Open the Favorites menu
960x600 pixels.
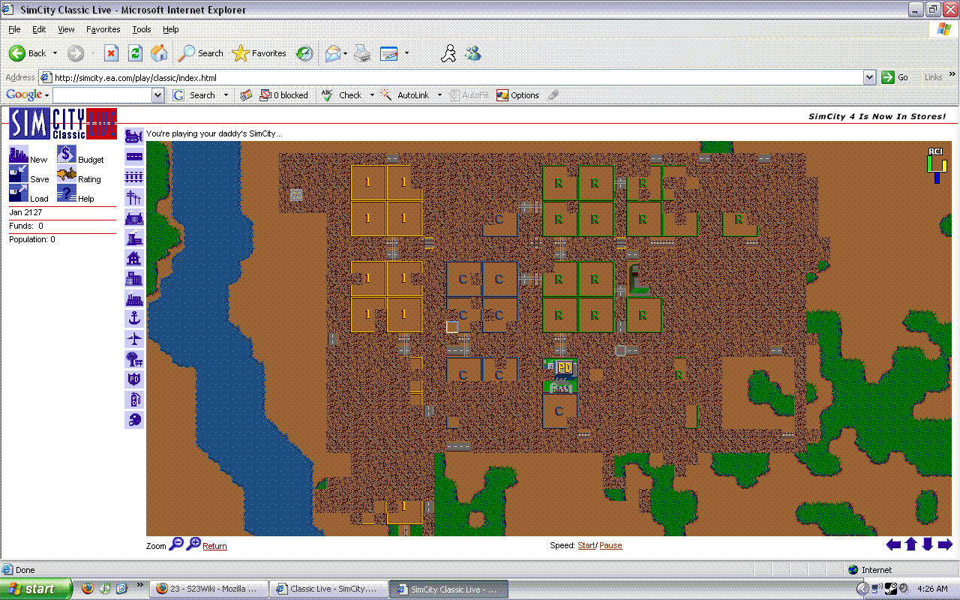[103, 29]
